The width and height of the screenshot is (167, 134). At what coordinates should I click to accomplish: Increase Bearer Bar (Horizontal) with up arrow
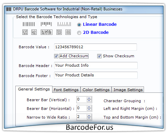tap(89, 107)
